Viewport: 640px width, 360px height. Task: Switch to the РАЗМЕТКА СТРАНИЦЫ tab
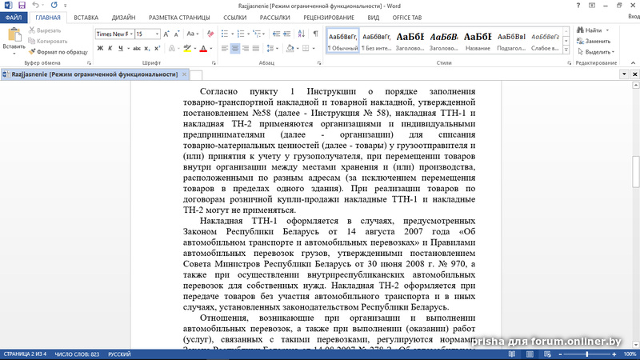[181, 17]
